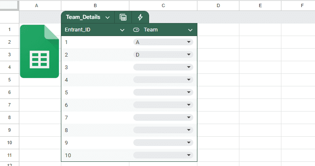The height and width of the screenshot is (166, 315).
Task: Click the select-all corner box
Action: (x=9, y=5)
